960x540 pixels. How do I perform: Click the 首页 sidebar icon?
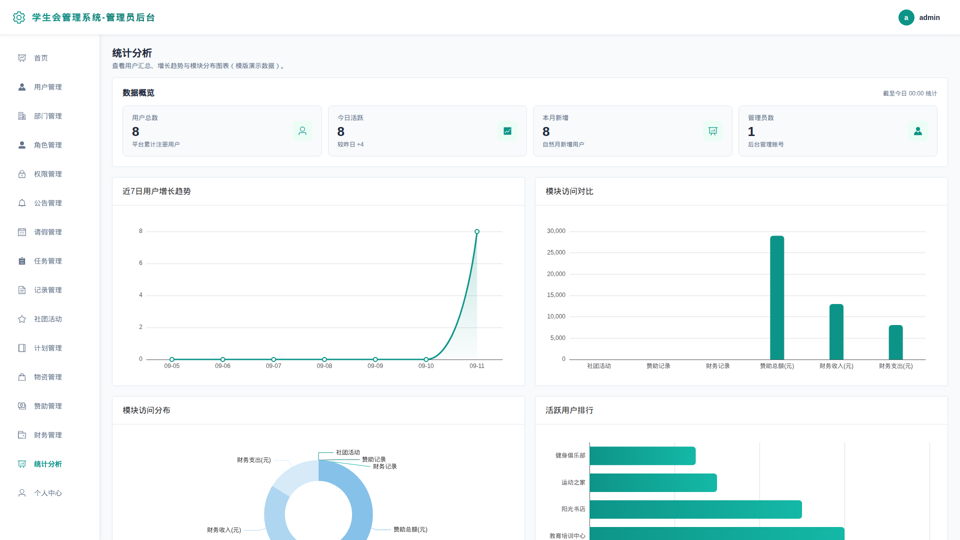coord(22,58)
